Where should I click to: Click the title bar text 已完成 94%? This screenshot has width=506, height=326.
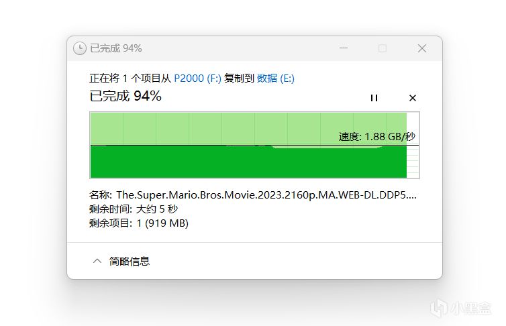[116, 48]
